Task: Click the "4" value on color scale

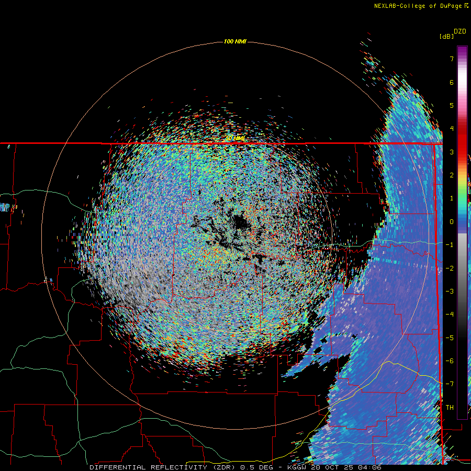Action: (452, 129)
